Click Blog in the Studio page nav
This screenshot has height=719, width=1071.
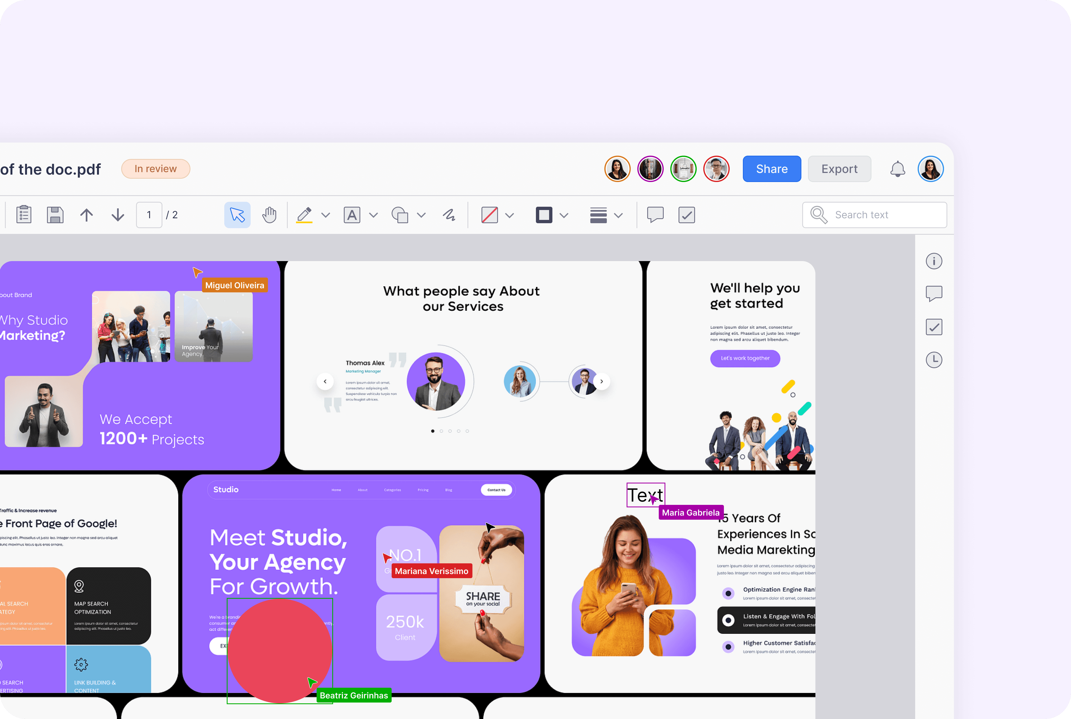click(449, 490)
